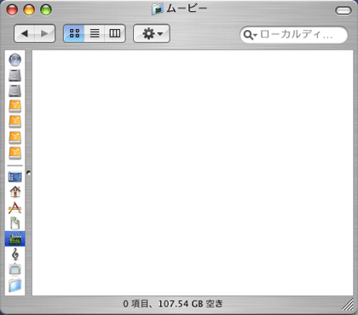Select the first orange FireWire drive

[x=15, y=107]
